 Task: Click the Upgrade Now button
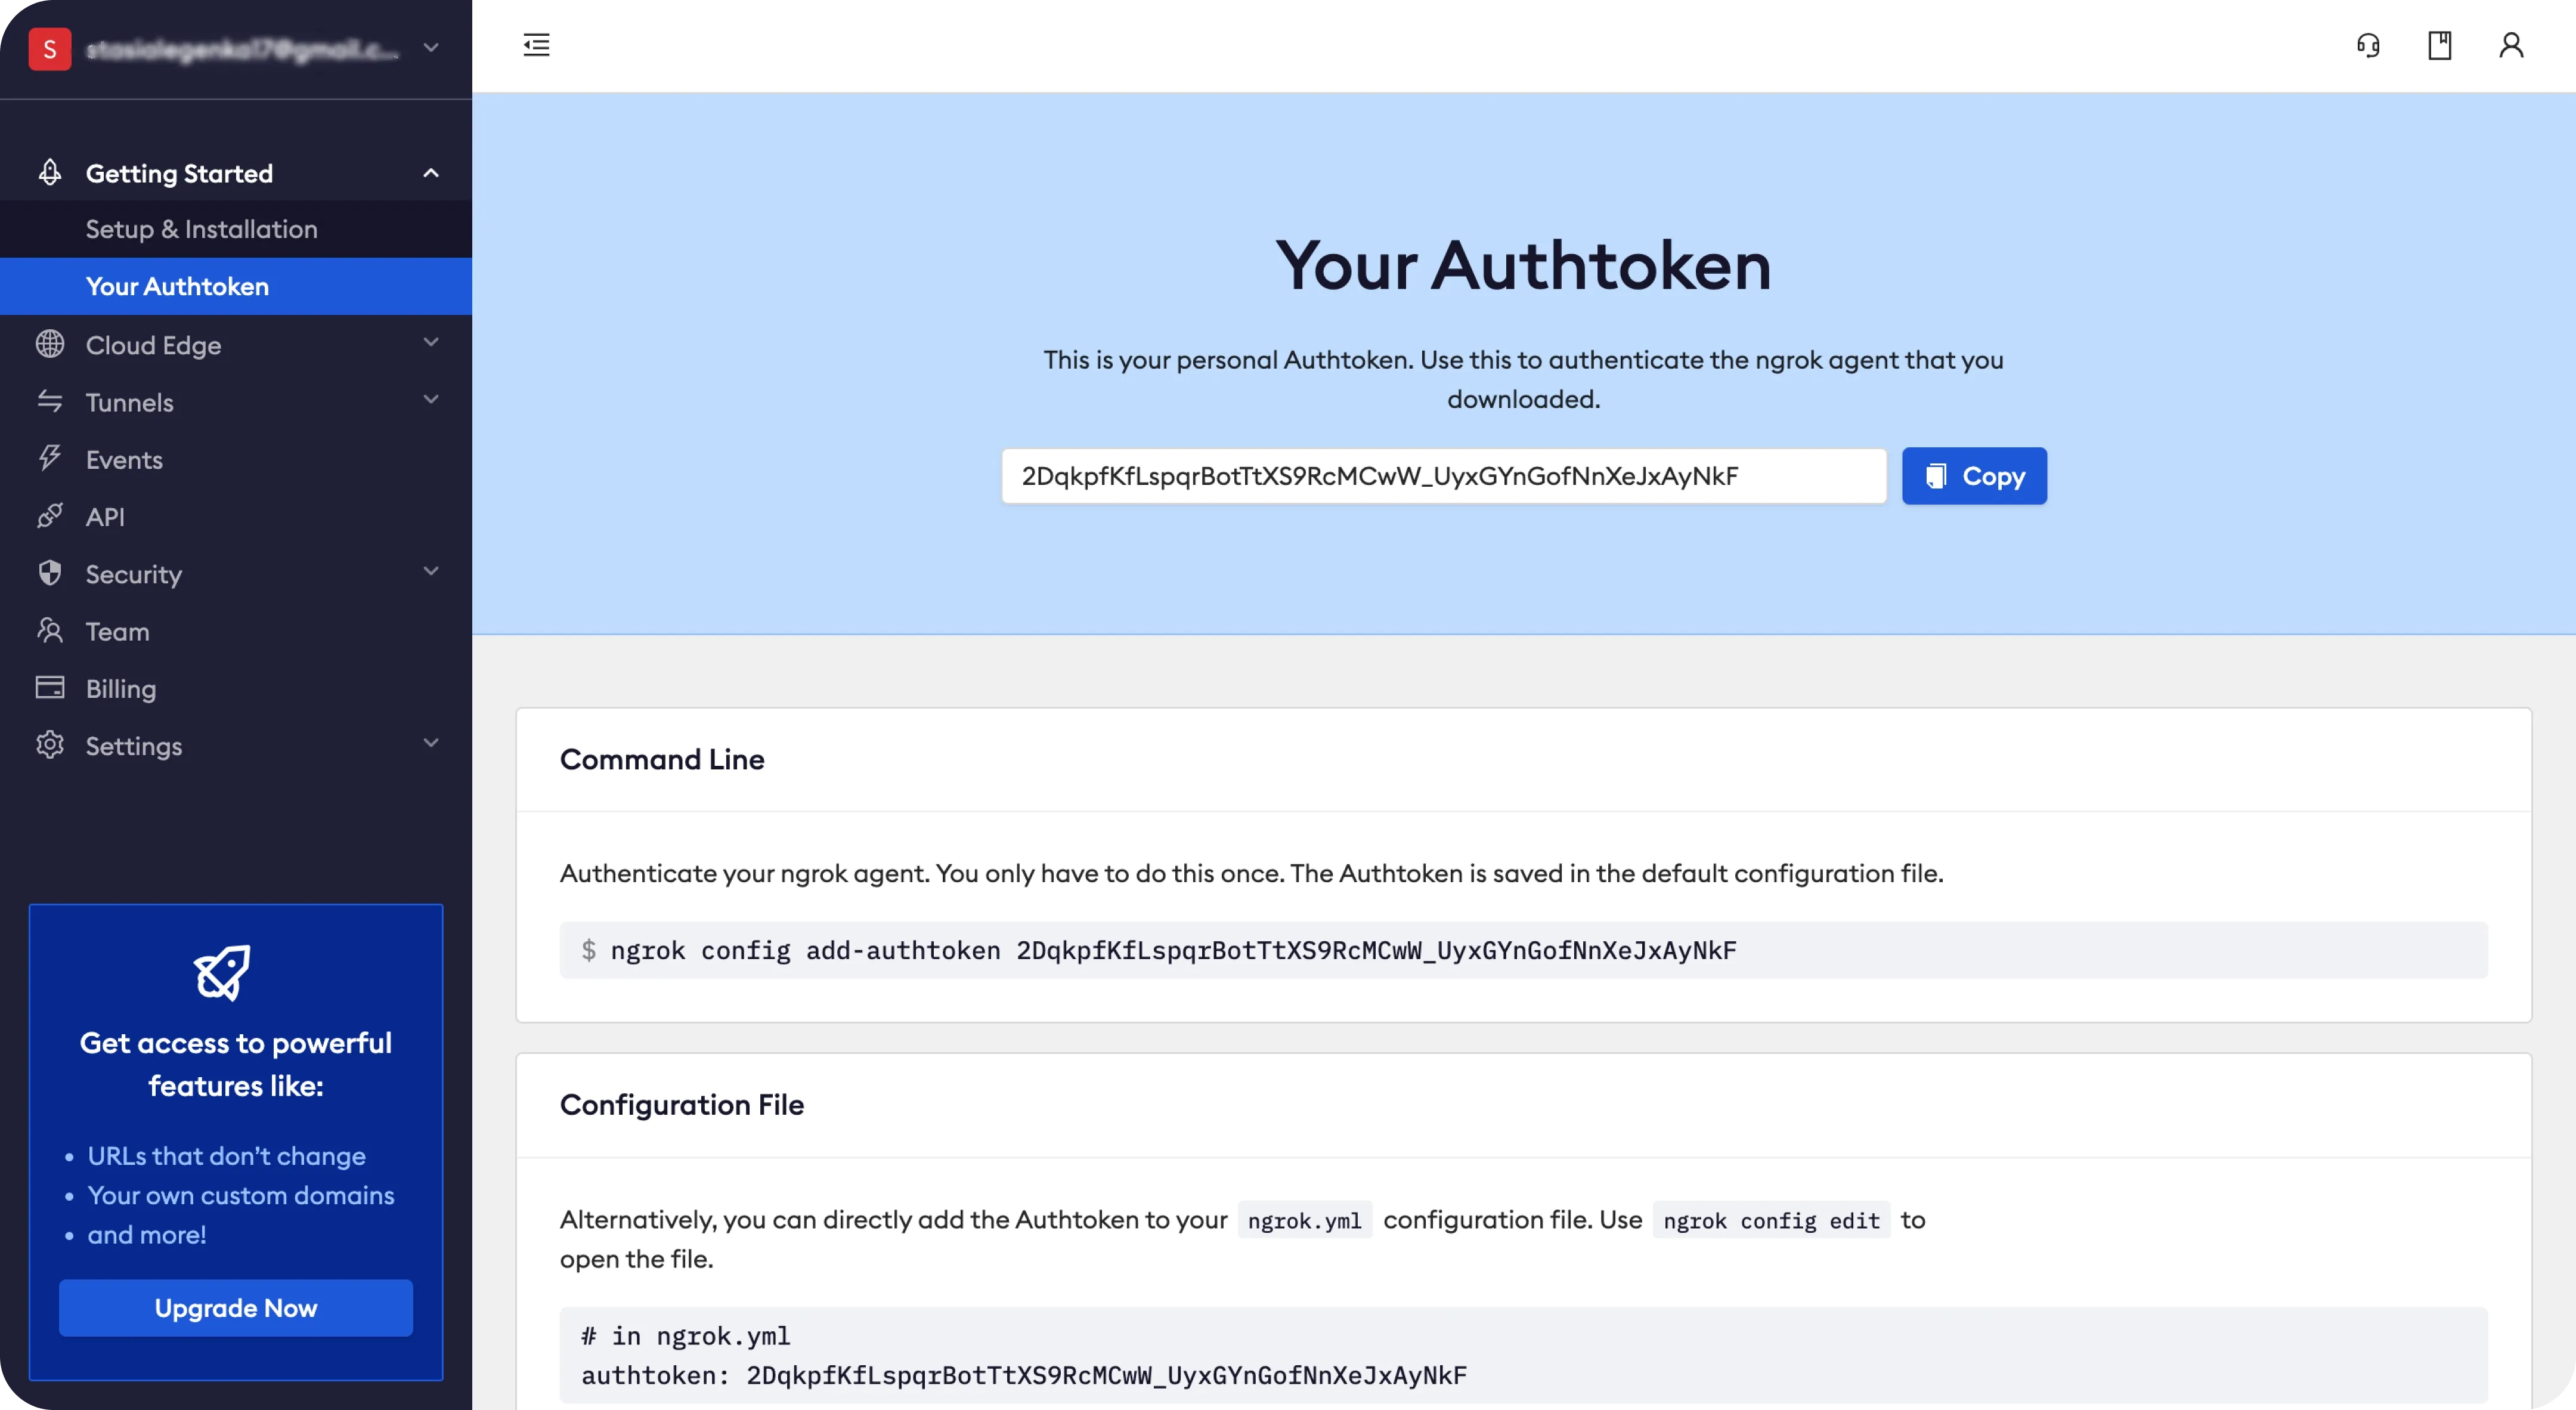coord(236,1308)
